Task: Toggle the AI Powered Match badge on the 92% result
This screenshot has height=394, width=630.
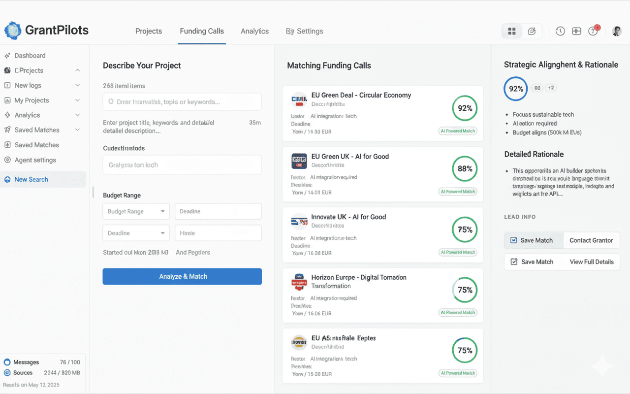Action: pyautogui.click(x=458, y=131)
